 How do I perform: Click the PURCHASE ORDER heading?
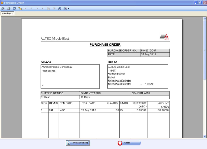pos(105,45)
